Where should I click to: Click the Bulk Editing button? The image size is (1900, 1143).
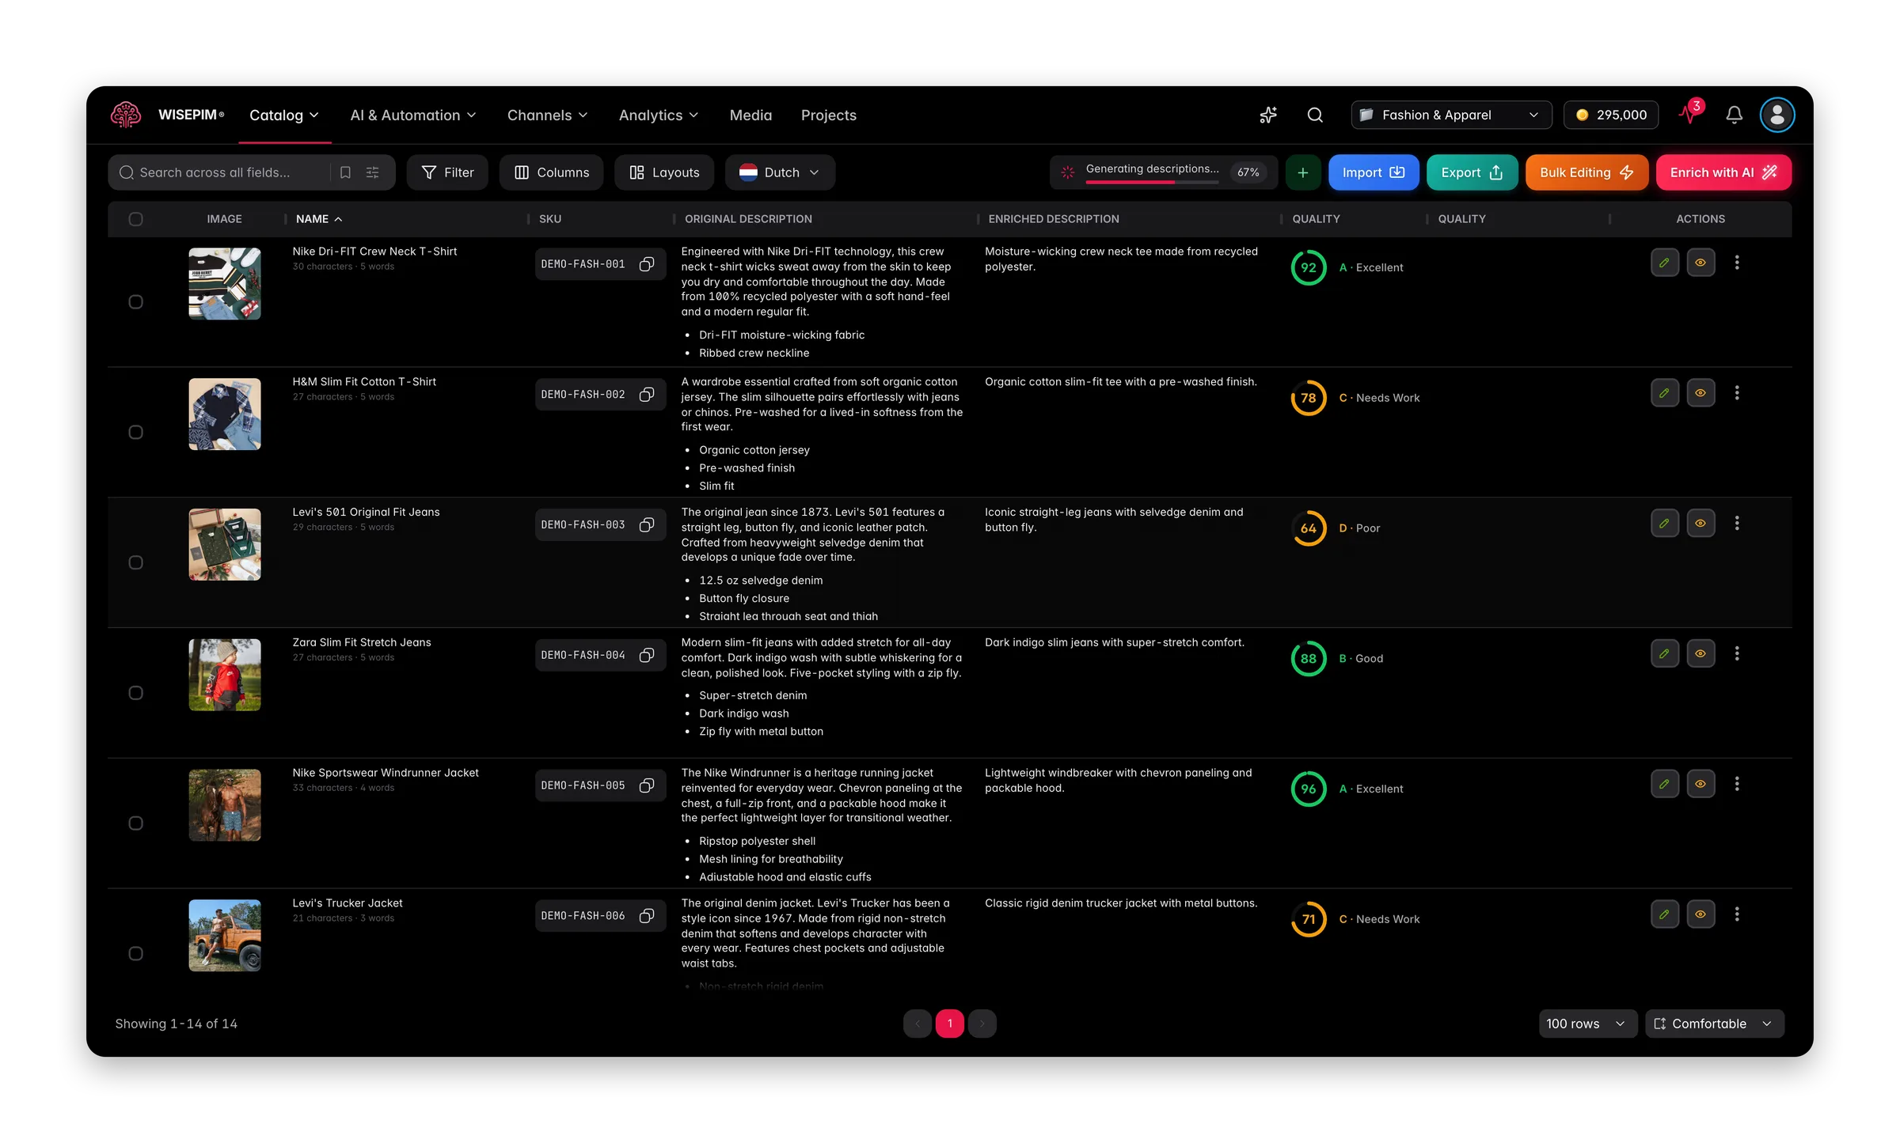coord(1586,172)
